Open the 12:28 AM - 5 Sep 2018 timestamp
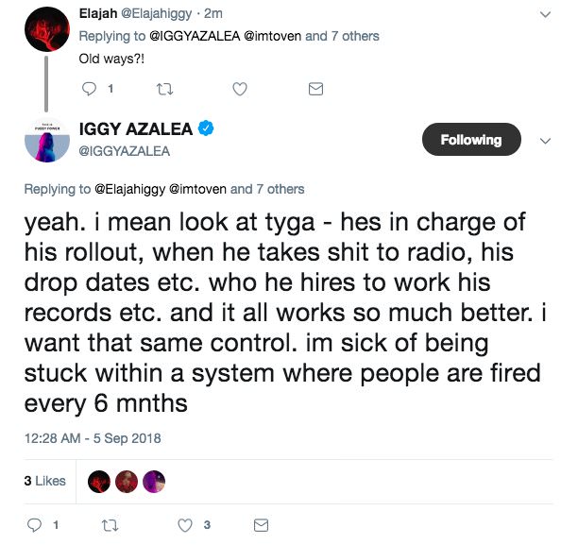The width and height of the screenshot is (578, 545). pos(93,438)
